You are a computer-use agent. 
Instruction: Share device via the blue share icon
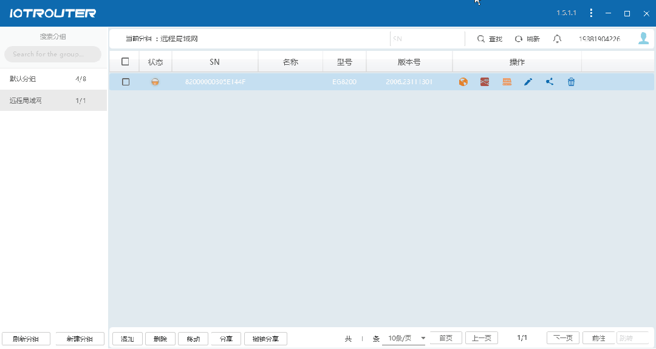click(x=549, y=81)
